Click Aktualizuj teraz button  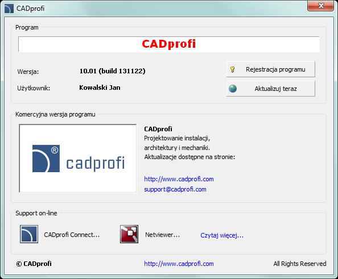point(270,89)
